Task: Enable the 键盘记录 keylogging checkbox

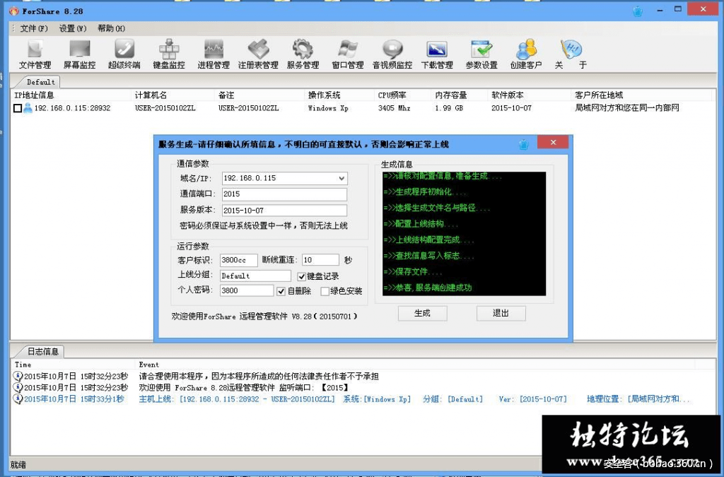Action: pyautogui.click(x=302, y=276)
